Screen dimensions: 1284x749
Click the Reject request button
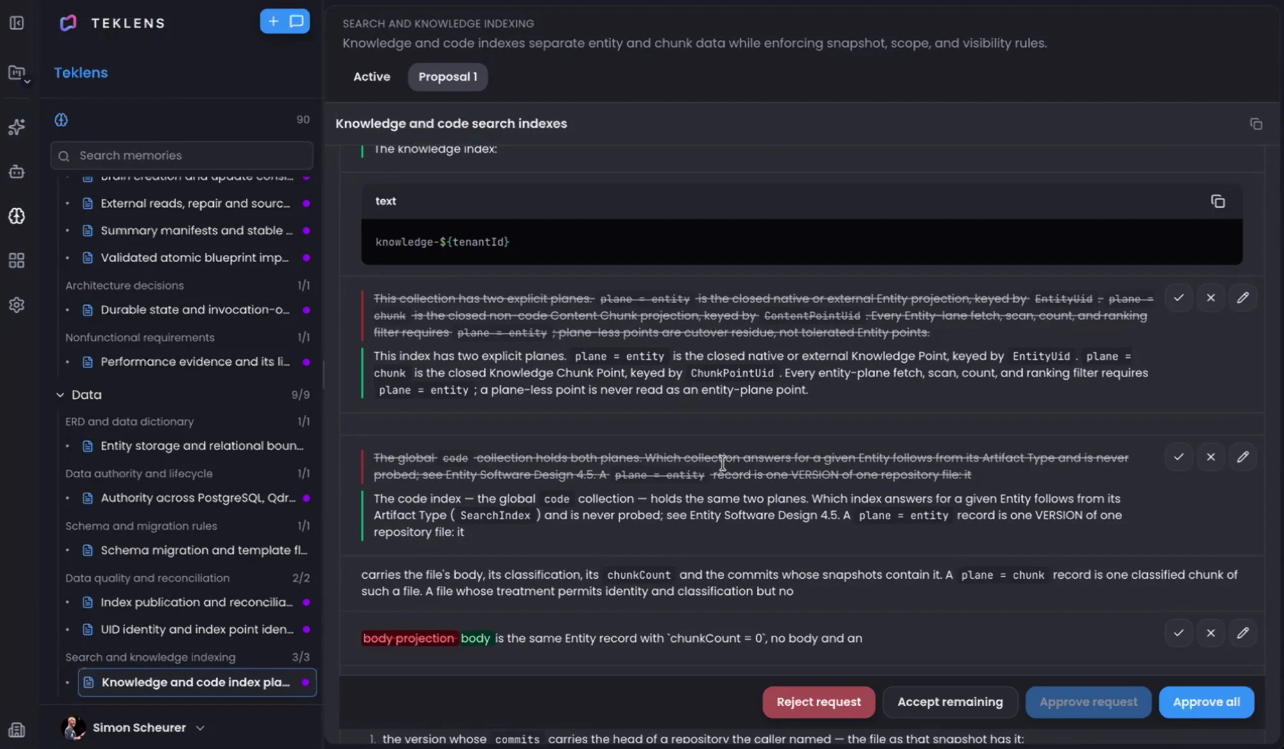(x=819, y=702)
